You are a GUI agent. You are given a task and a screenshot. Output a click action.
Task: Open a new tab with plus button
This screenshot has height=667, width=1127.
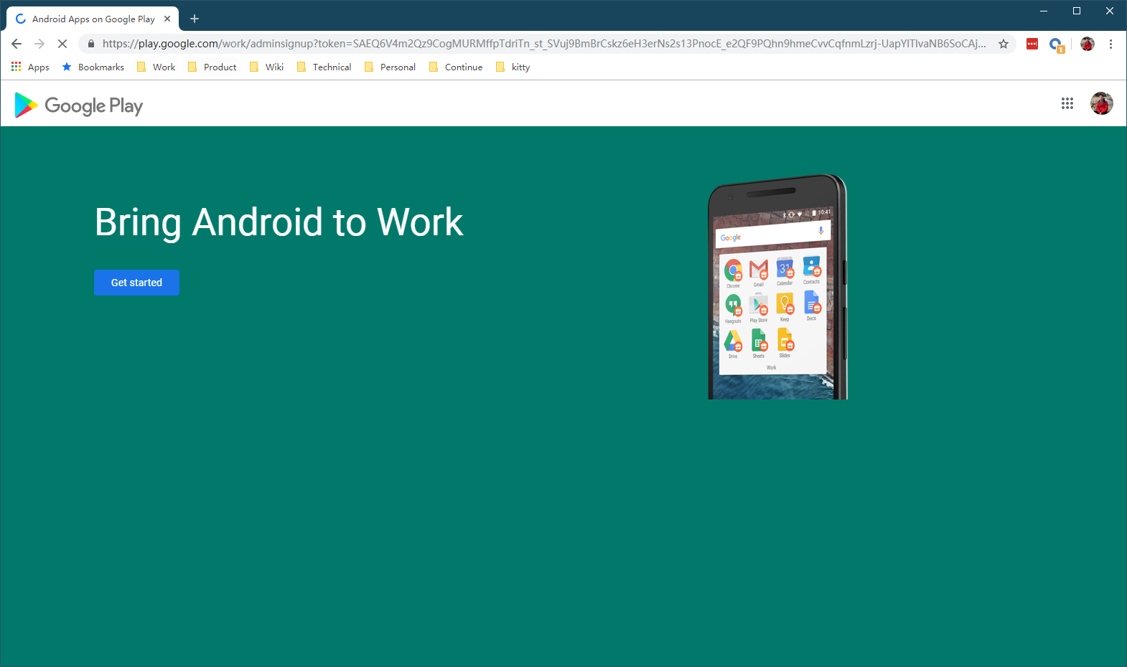[x=195, y=19]
